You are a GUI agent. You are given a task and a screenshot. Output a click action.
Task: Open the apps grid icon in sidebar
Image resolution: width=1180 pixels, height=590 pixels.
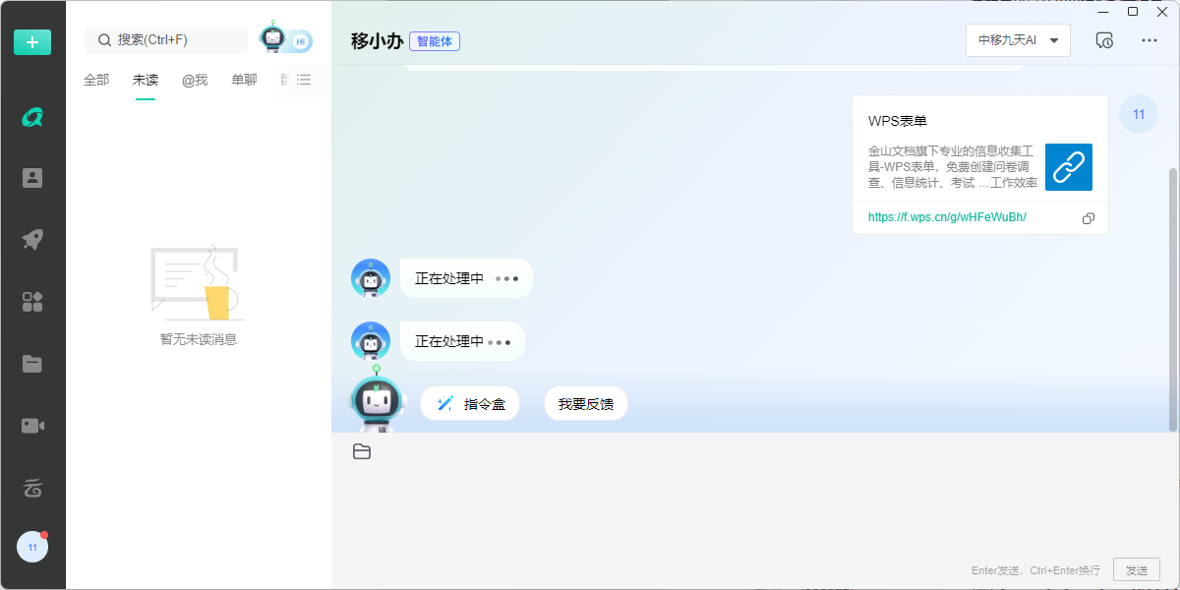point(32,301)
